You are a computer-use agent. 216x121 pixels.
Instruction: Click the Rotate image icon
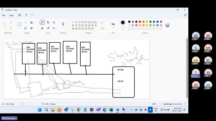tap(31, 23)
